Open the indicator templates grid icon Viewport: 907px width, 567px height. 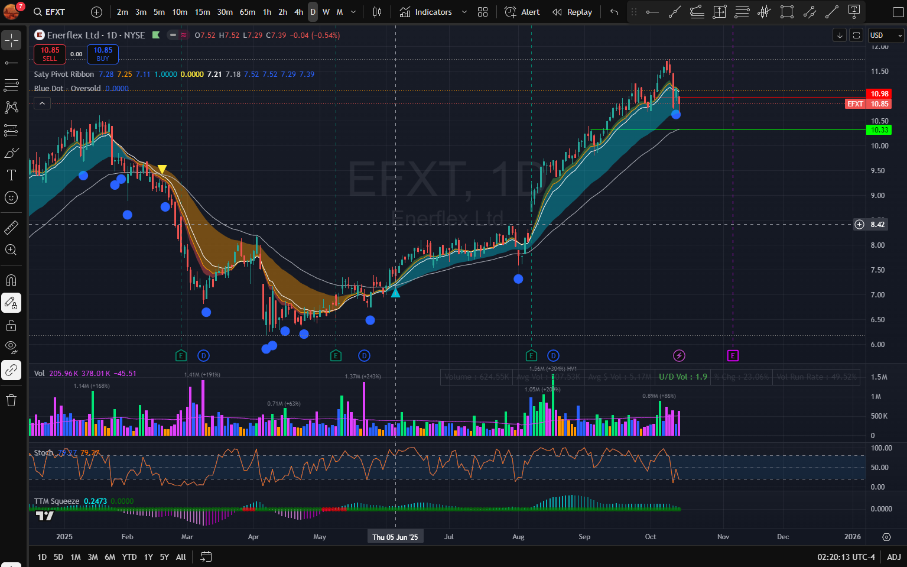483,12
